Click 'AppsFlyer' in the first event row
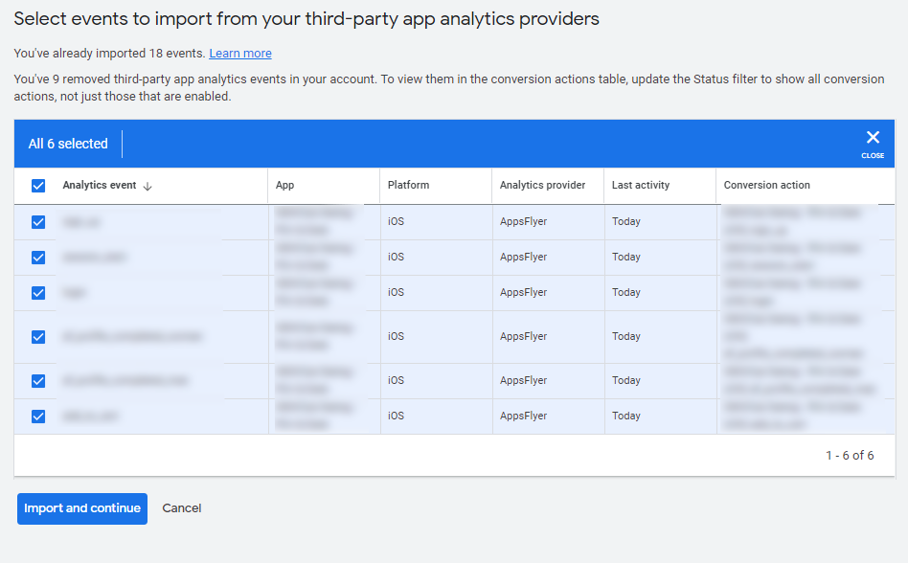This screenshot has width=908, height=563. pyautogui.click(x=524, y=221)
